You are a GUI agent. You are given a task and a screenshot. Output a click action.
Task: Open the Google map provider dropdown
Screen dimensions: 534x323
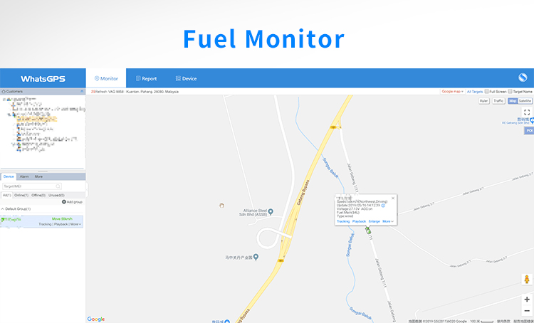coord(452,92)
